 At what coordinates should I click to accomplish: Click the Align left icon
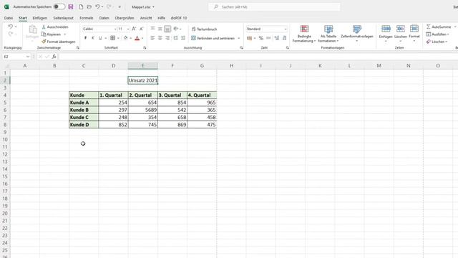152,38
